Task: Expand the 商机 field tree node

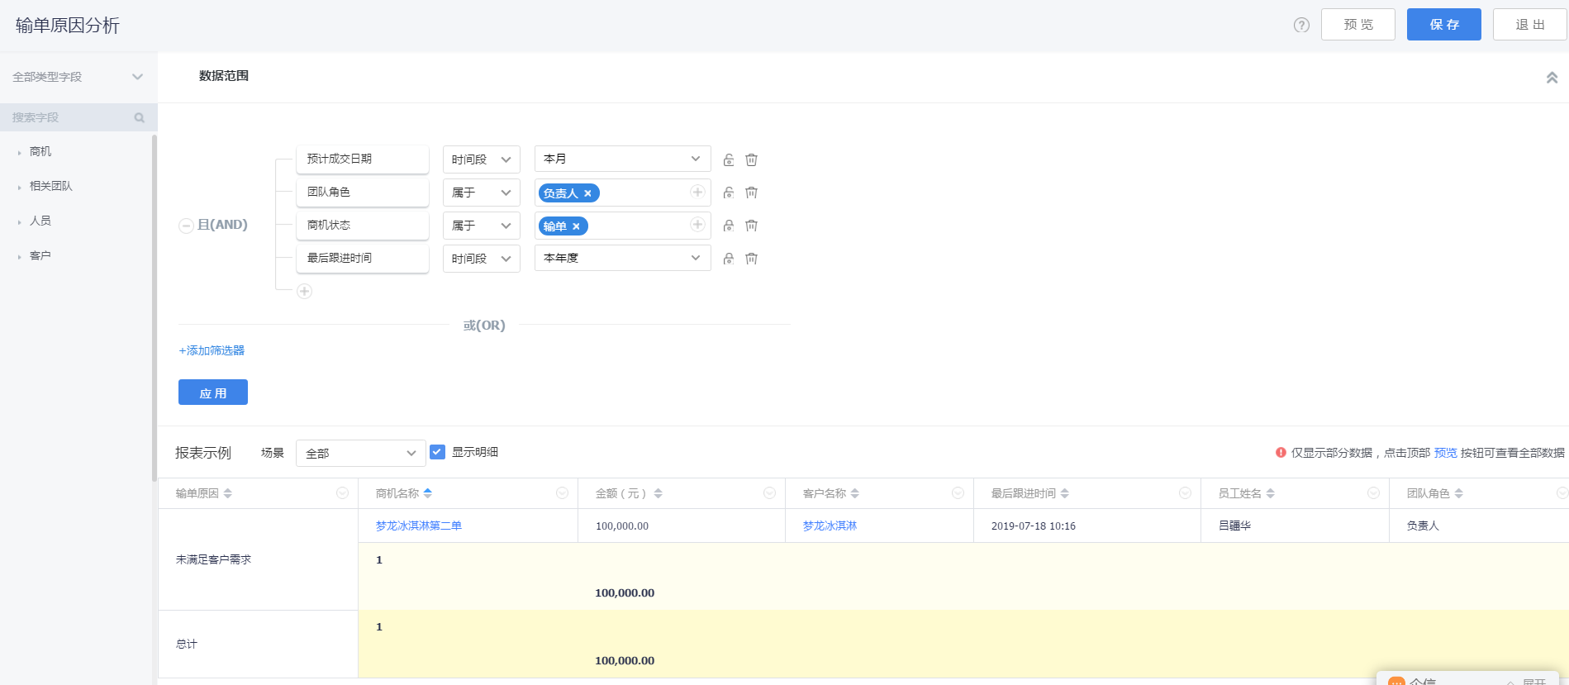Action: pyautogui.click(x=19, y=153)
